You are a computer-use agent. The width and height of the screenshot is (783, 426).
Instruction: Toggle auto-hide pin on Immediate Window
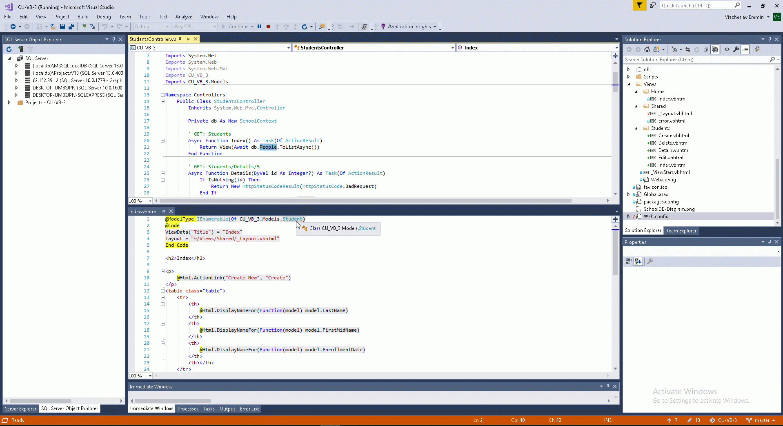608,386
